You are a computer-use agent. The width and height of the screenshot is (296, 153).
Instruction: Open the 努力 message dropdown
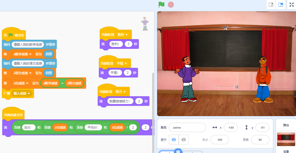[120, 92]
